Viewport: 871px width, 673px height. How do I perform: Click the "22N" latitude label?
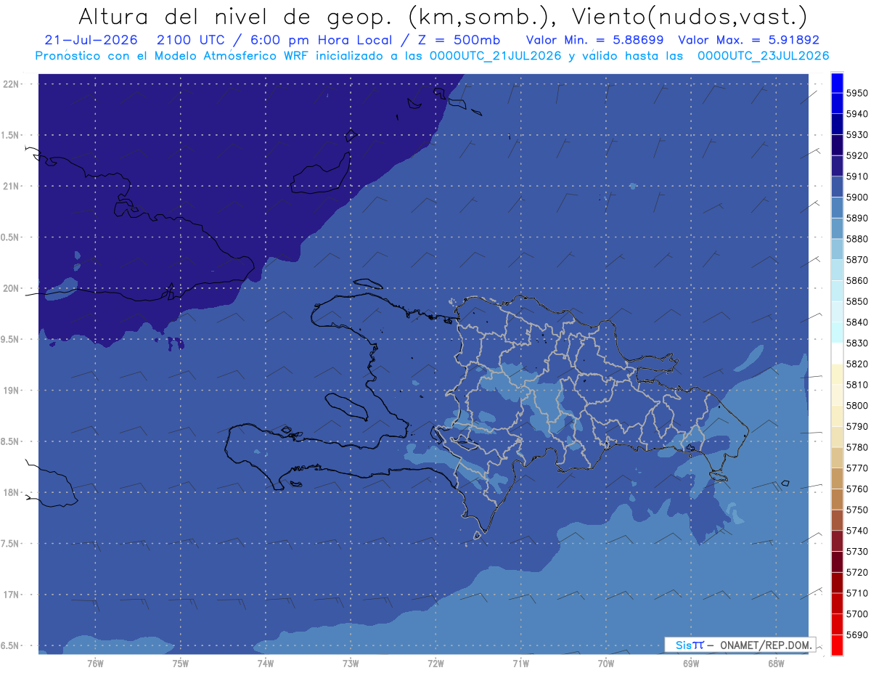[12, 83]
